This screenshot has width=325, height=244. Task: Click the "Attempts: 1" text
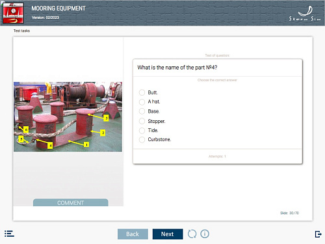[x=217, y=156]
